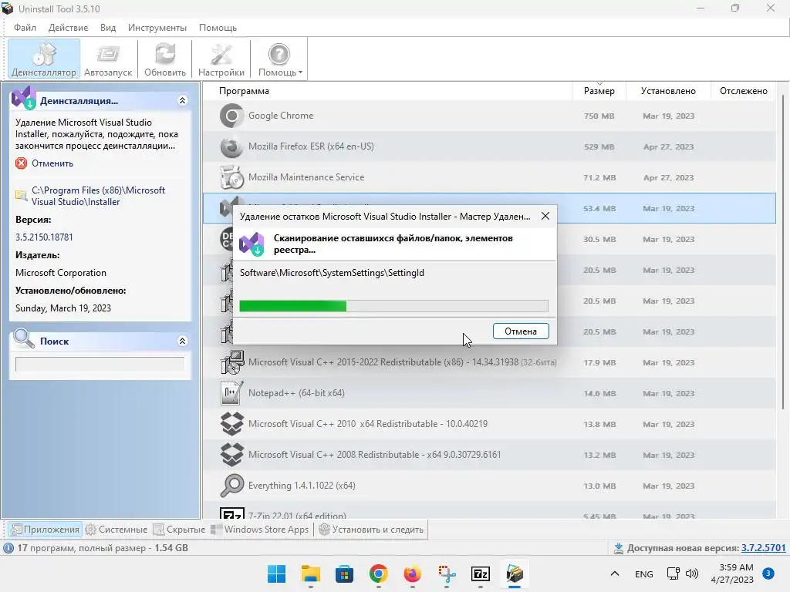The width and height of the screenshot is (790, 592).
Task: Collapse the Деинсталляция panel
Action: point(182,101)
